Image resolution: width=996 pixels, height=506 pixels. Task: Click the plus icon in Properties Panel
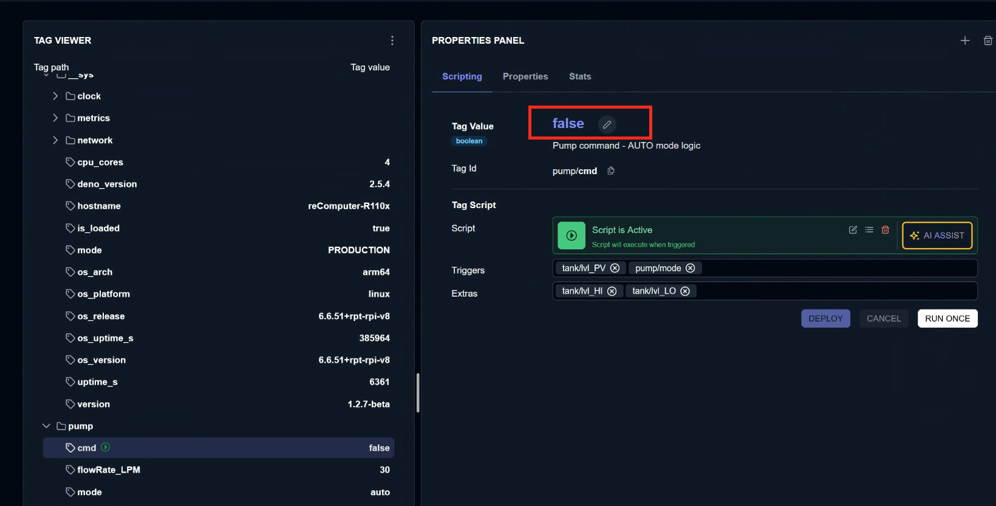point(965,41)
